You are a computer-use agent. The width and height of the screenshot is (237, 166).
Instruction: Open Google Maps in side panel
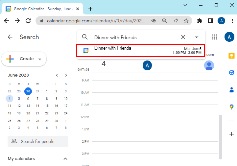coord(231,107)
